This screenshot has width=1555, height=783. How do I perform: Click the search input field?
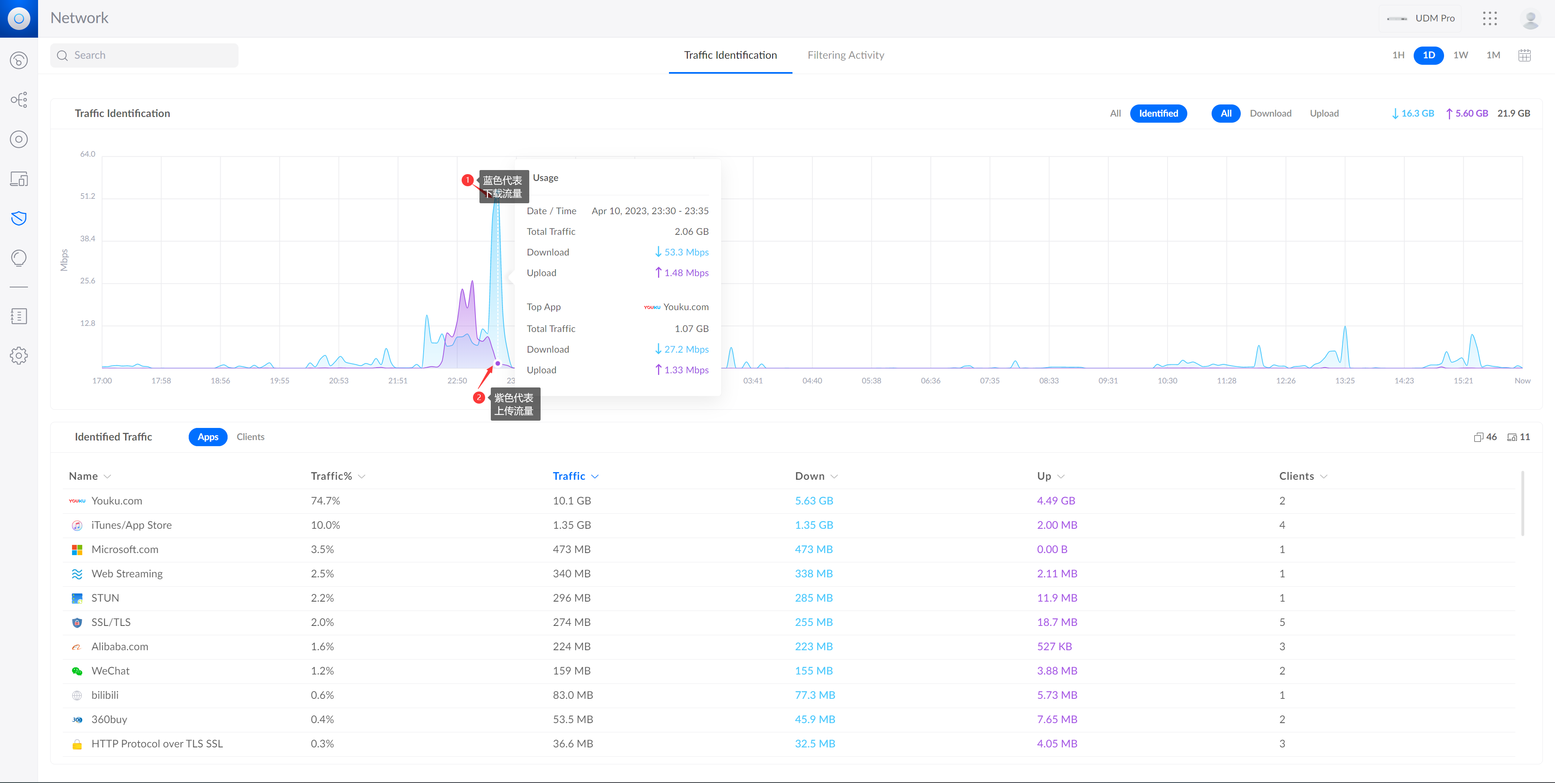click(x=144, y=55)
